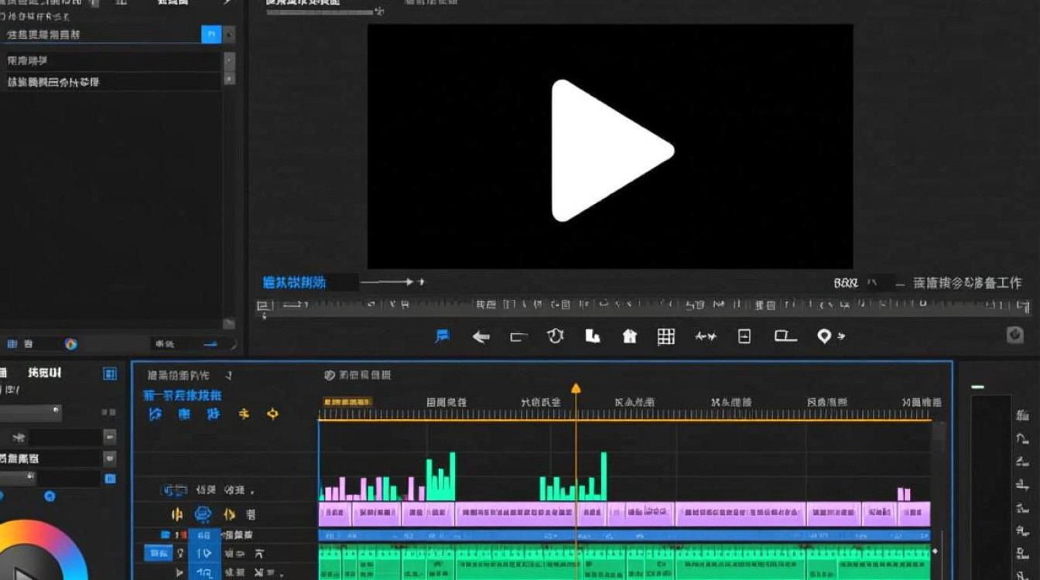This screenshot has height=580, width=1040.
Task: Click the second blue tool icon under timeline title
Action: click(184, 415)
